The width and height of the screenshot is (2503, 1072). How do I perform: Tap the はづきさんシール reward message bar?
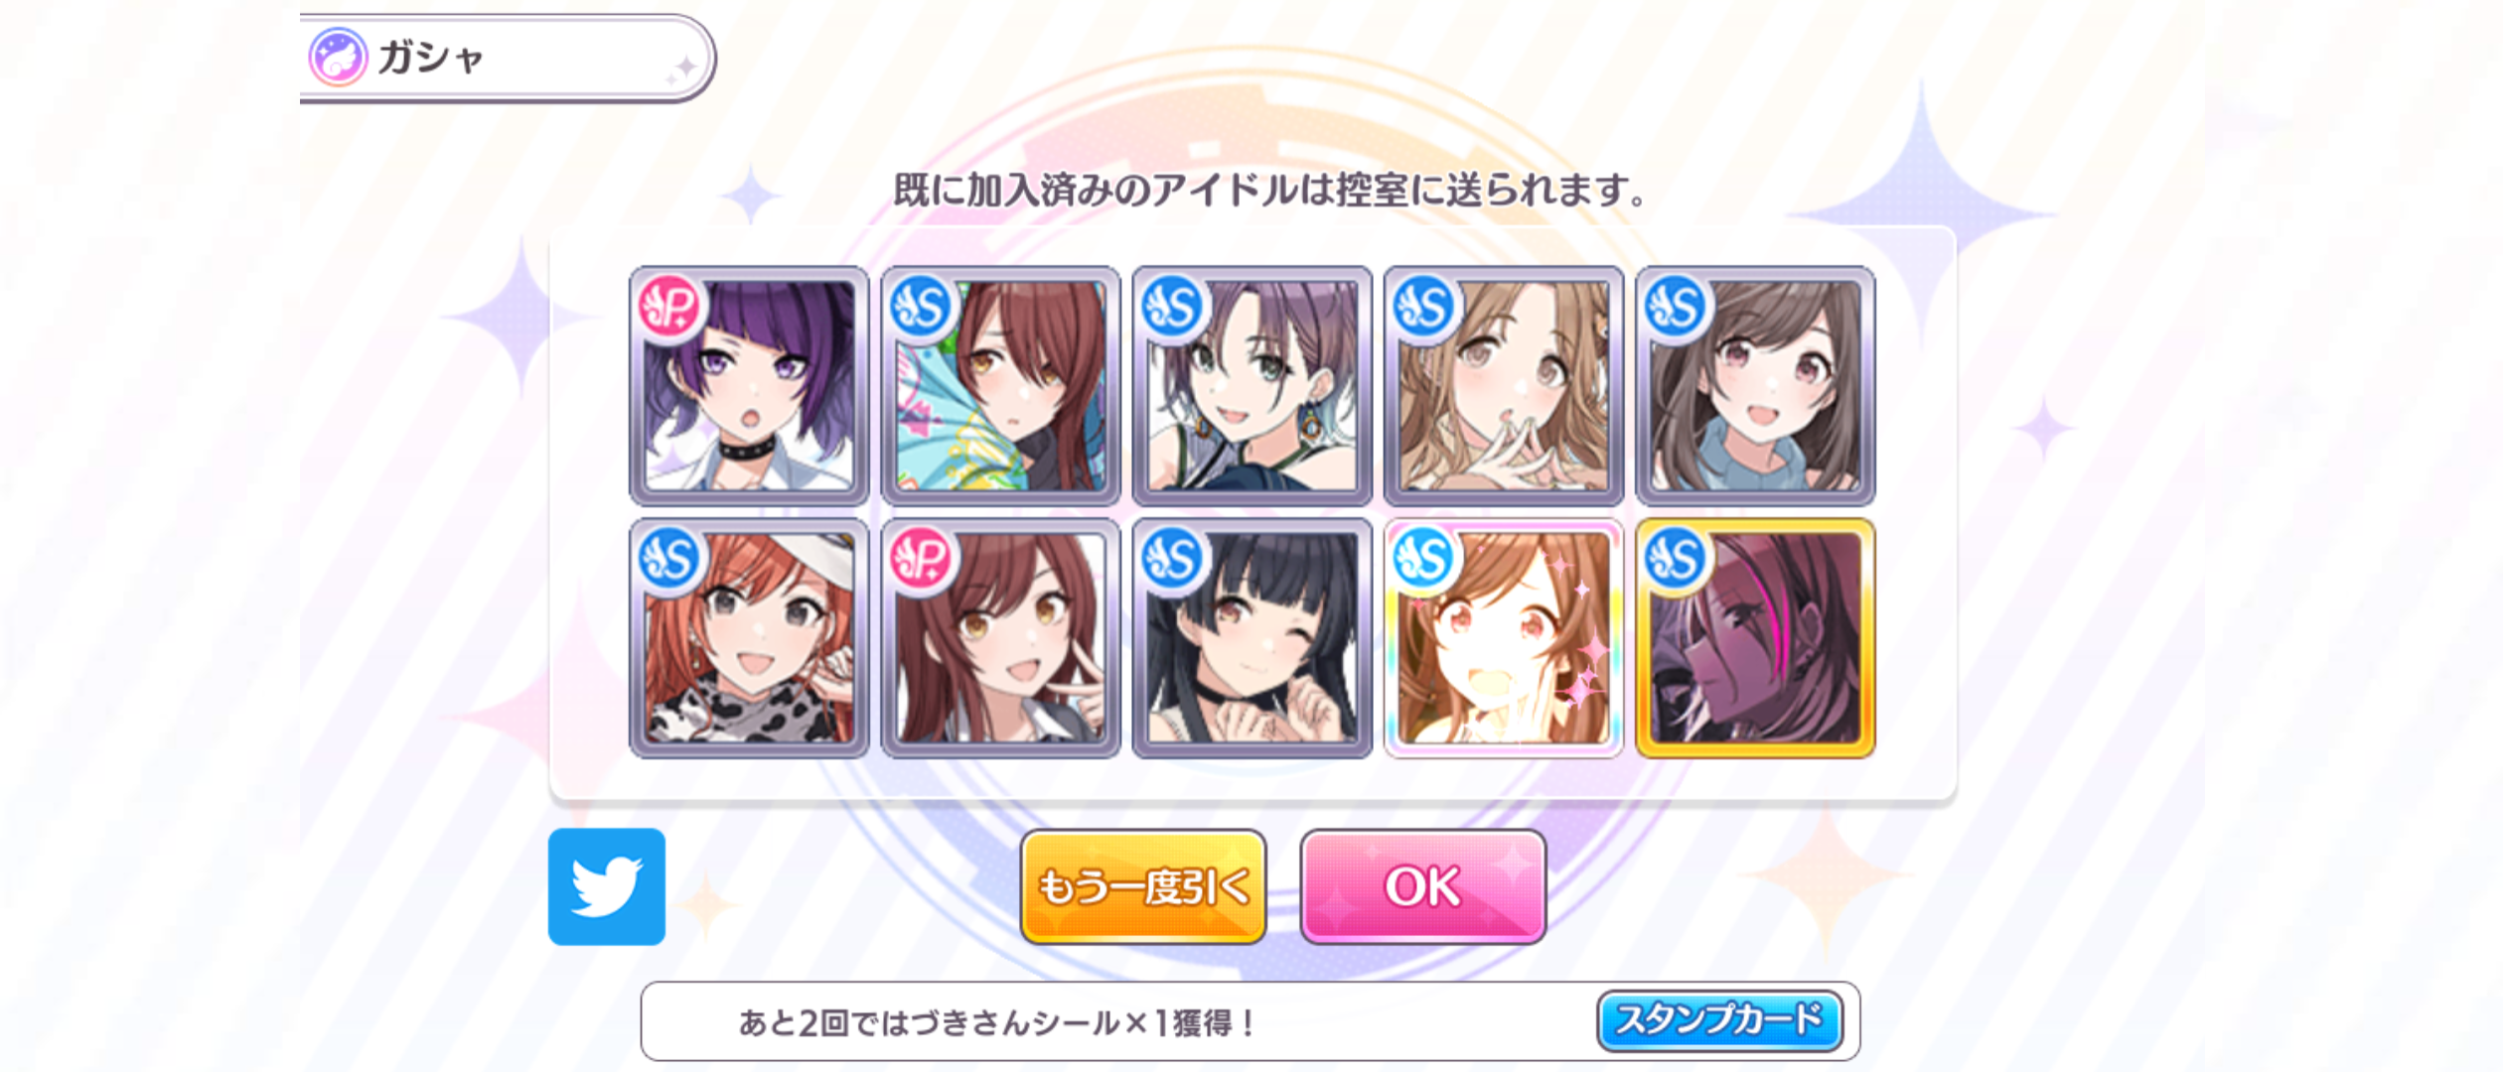pyautogui.click(x=1250, y=1021)
